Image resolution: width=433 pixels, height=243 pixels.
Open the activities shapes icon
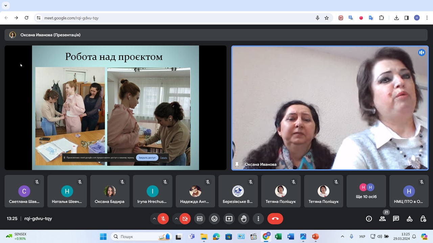(409, 219)
